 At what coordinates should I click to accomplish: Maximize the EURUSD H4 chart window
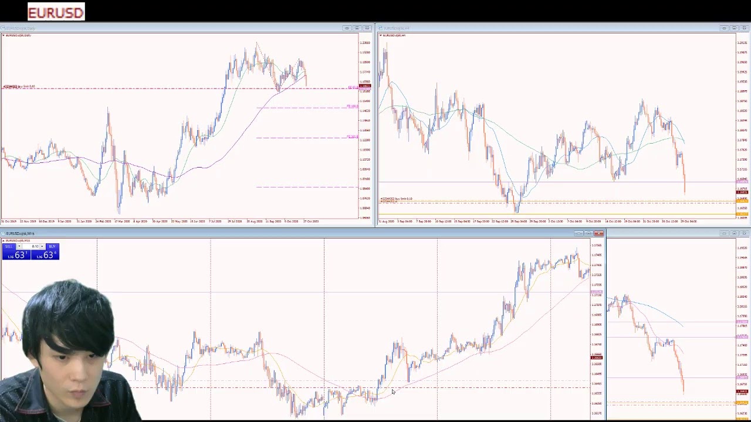coord(734,28)
